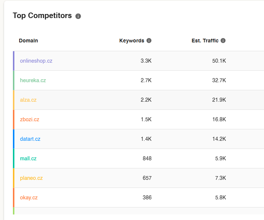Image resolution: width=264 pixels, height=220 pixels.
Task: Click the okay.cz domain link
Action: [x=29, y=198]
